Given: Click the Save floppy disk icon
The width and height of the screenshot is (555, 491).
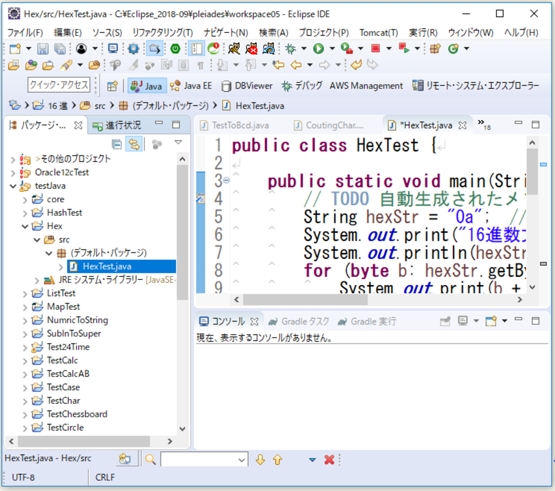Looking at the screenshot, I should [x=43, y=49].
